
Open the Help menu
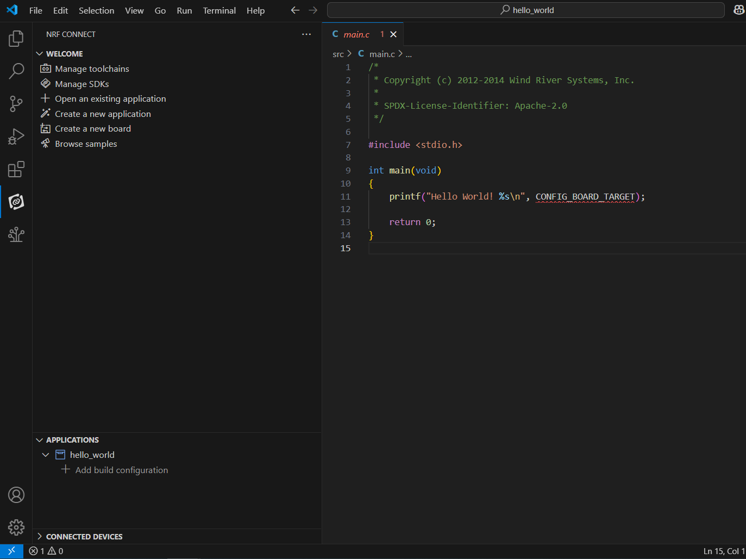(x=255, y=10)
